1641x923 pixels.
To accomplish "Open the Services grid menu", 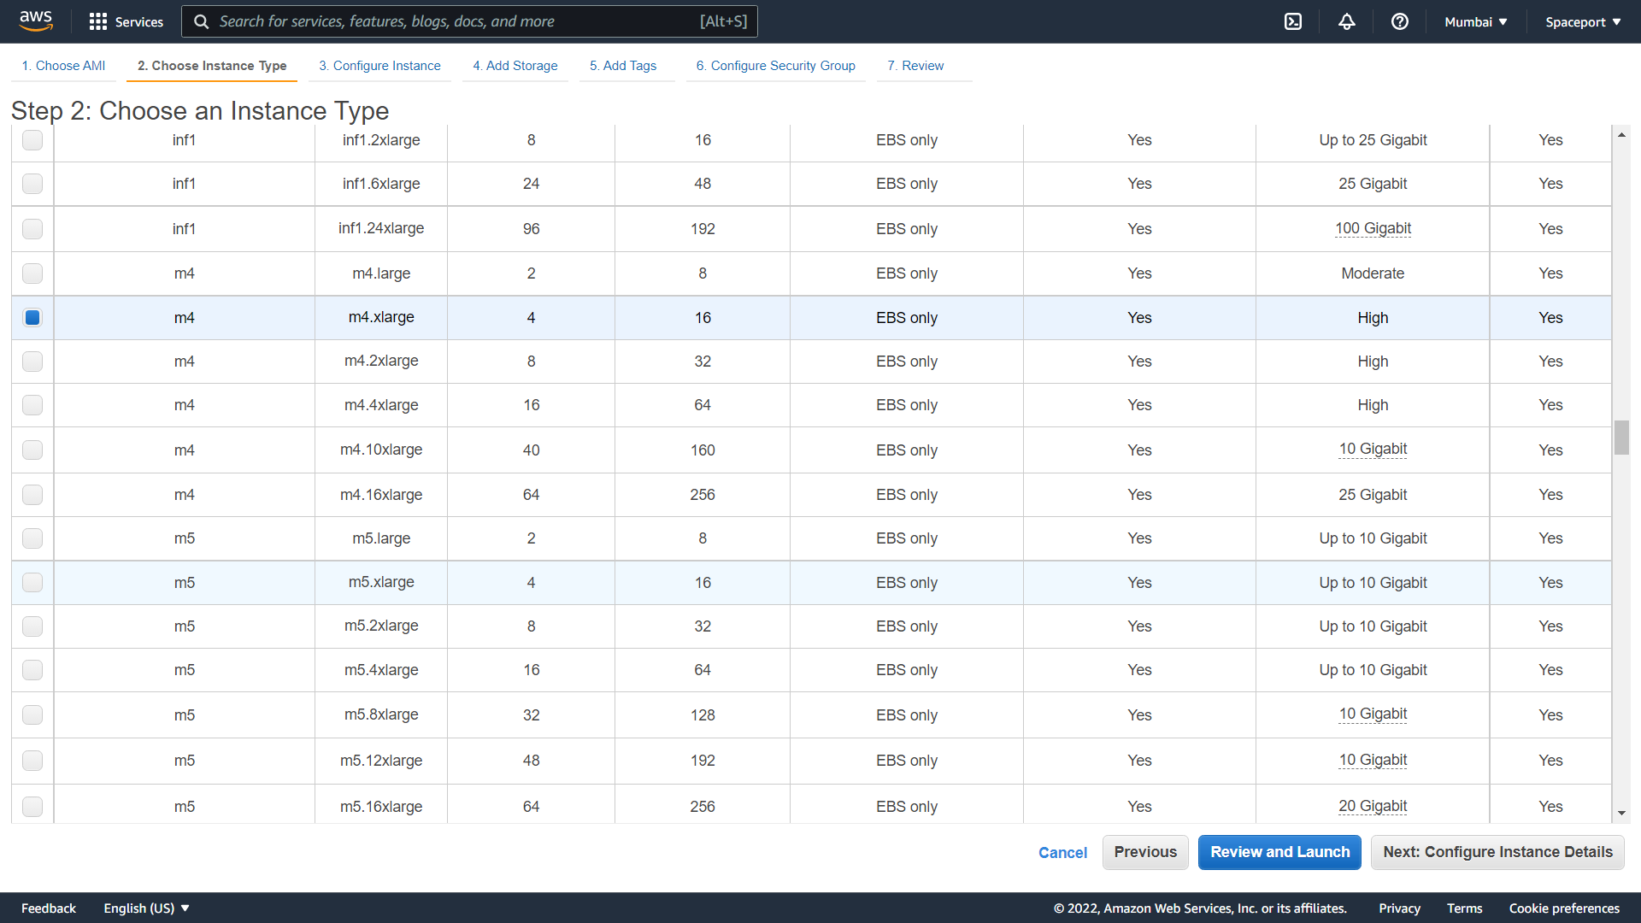I will point(126,21).
